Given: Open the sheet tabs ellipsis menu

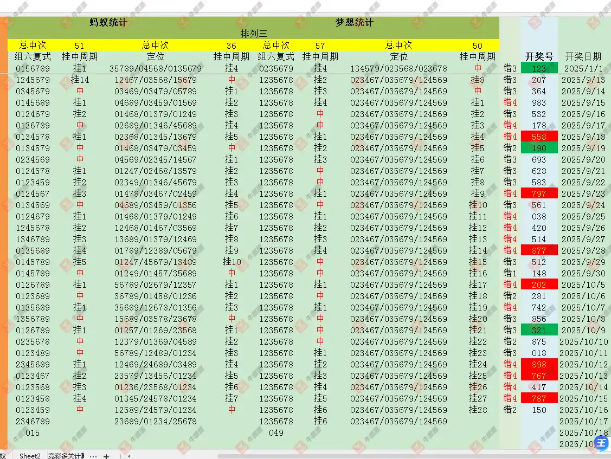Looking at the screenshot, I should point(93,456).
